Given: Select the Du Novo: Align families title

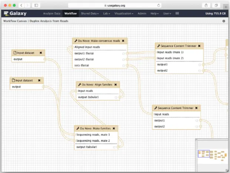Looking at the screenshot, I should point(97,85).
